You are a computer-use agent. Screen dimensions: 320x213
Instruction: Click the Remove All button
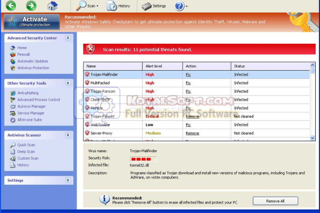pyautogui.click(x=275, y=201)
